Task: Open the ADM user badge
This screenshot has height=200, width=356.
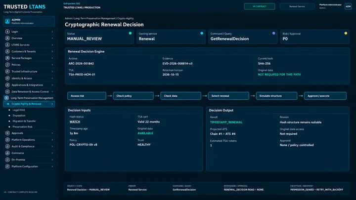Action: click(x=348, y=6)
